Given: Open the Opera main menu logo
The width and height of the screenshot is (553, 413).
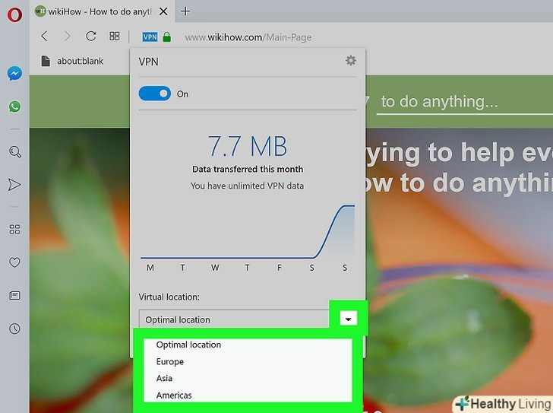Looking at the screenshot, I should point(14,14).
